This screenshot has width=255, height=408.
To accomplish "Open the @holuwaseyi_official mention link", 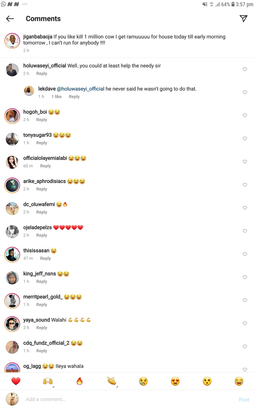I will (81, 89).
